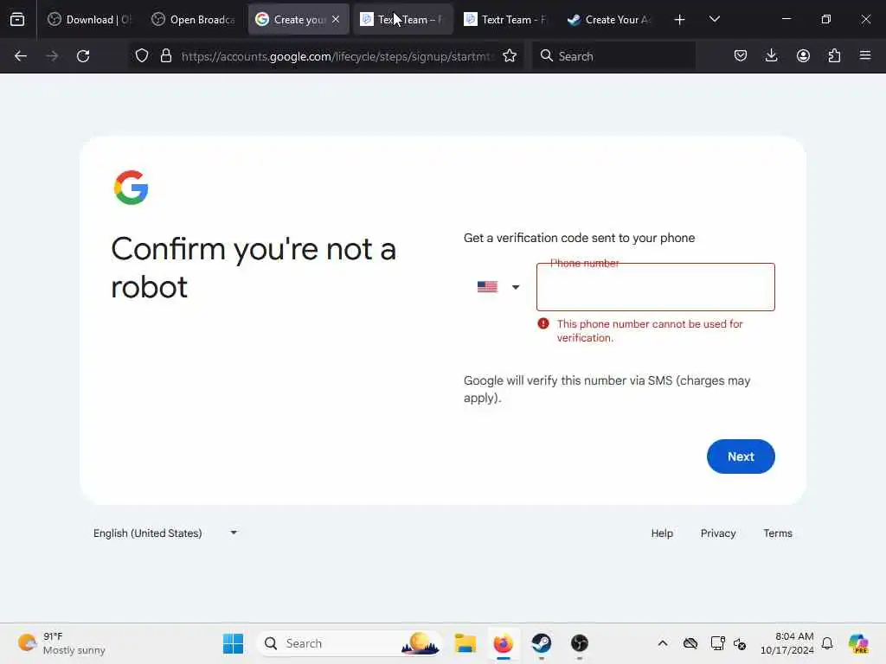Screen dimensions: 886x664
Task: Open a new tab with the plus icon
Action: (x=680, y=20)
